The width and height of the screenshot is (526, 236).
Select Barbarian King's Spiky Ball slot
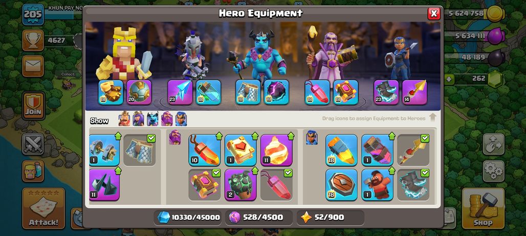point(139,92)
